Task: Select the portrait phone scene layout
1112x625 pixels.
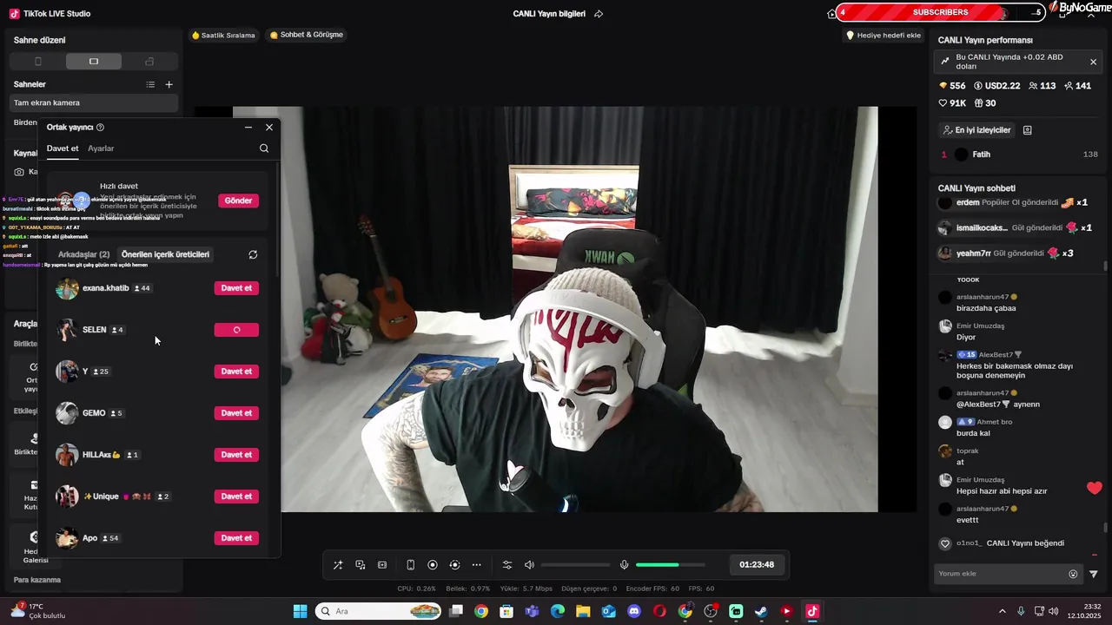Action: coord(37,62)
